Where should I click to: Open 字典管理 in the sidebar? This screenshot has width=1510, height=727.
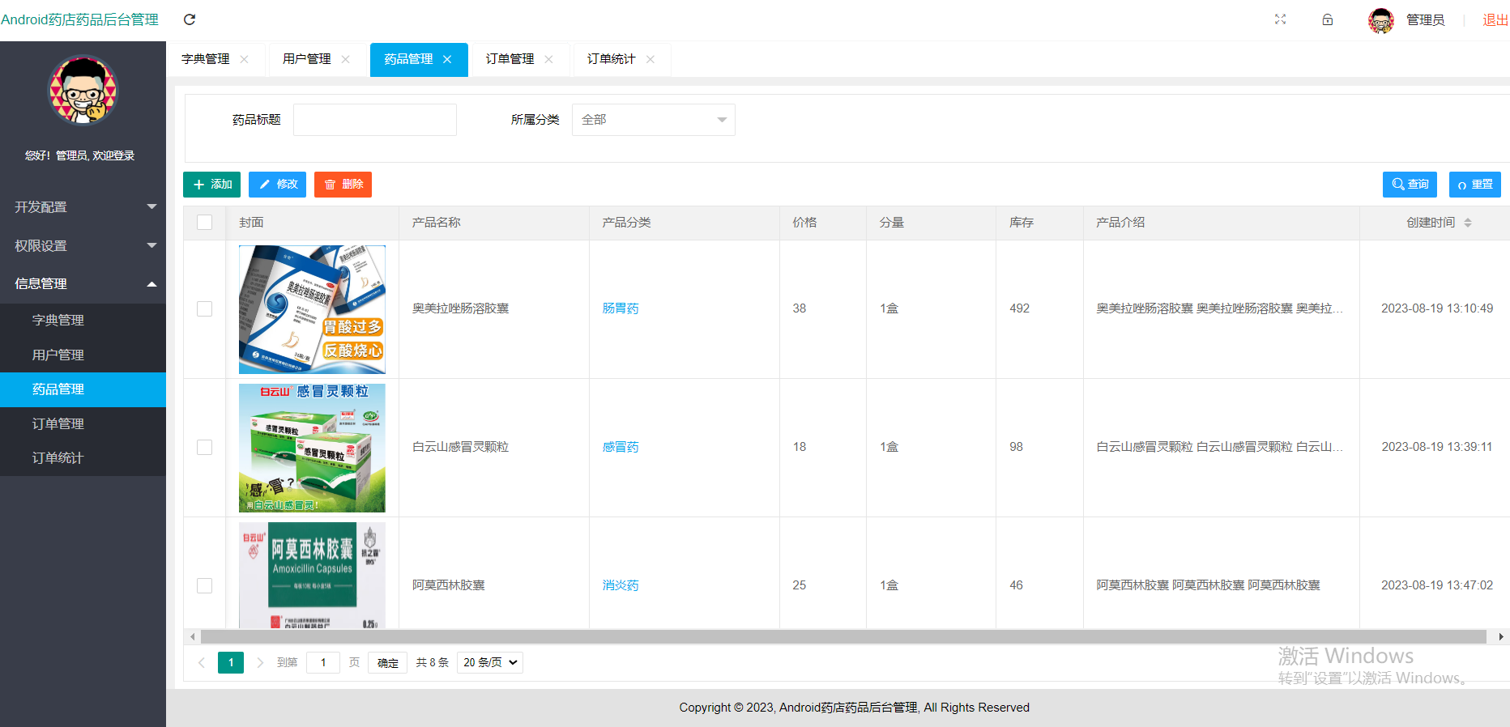click(x=83, y=321)
